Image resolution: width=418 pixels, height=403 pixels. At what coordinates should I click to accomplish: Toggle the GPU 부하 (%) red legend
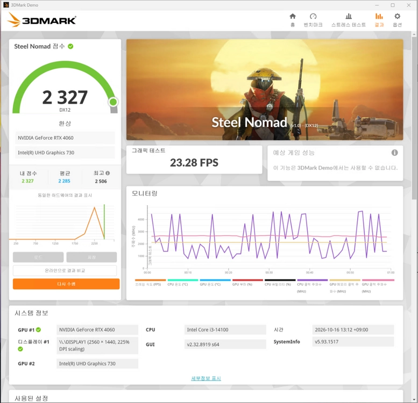click(247, 280)
